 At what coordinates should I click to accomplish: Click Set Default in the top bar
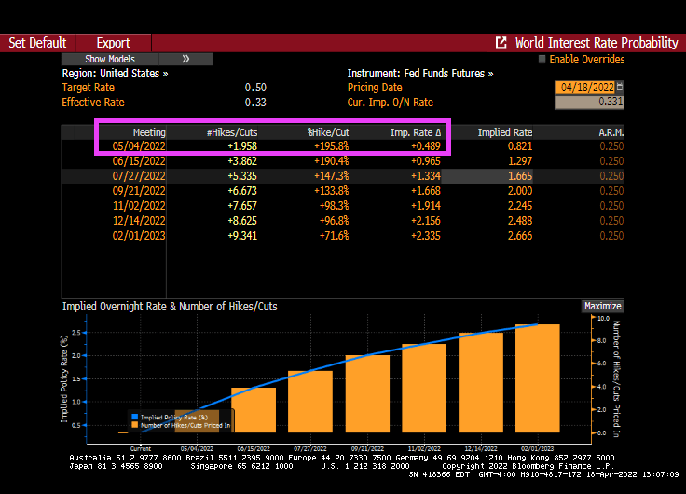point(37,43)
